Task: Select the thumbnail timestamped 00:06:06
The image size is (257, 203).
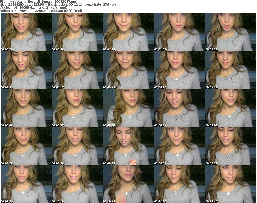Action: point(128,108)
